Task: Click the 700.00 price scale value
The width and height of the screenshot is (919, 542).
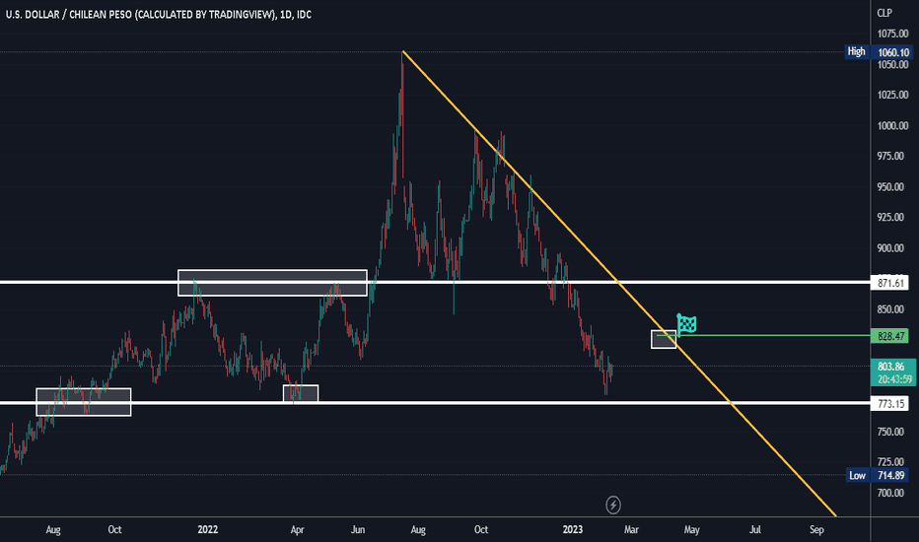Action: tap(892, 493)
